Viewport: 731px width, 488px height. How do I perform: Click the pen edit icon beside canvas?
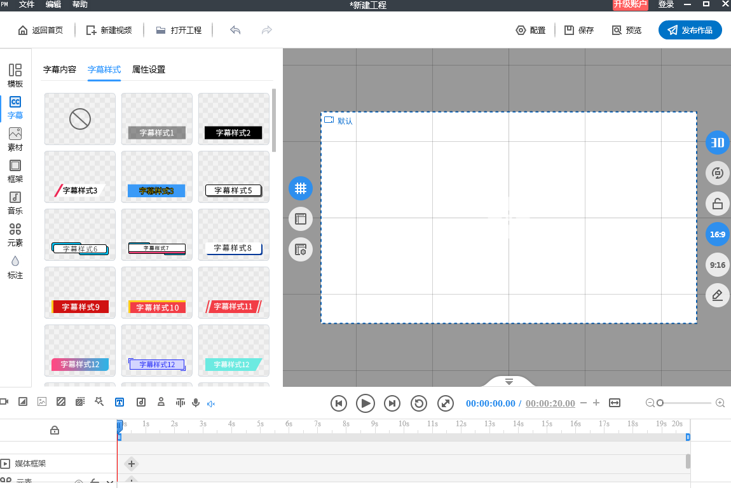pos(717,295)
